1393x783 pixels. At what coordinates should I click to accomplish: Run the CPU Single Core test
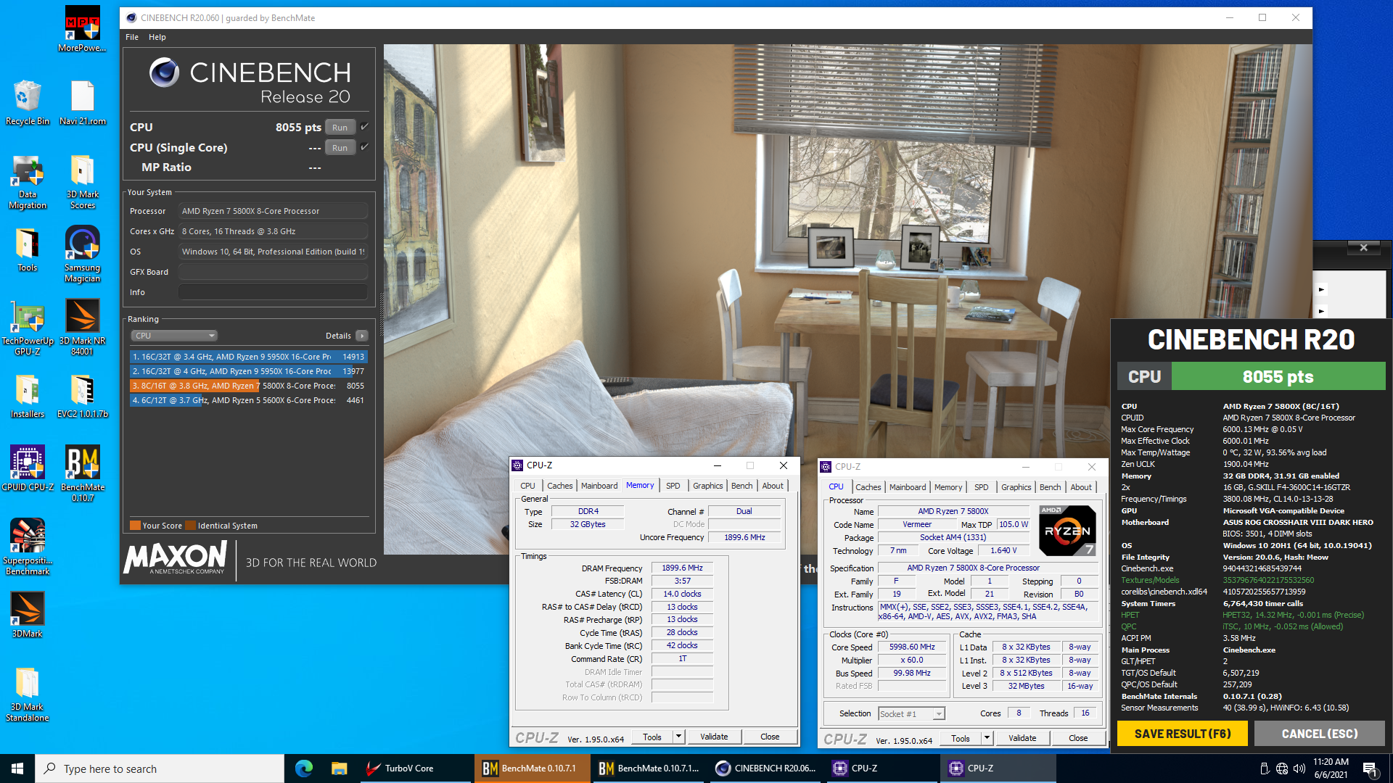pos(340,148)
